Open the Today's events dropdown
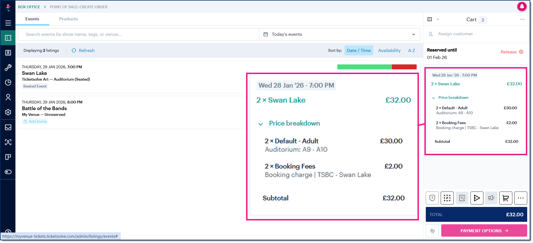533x243 pixels. pos(340,34)
